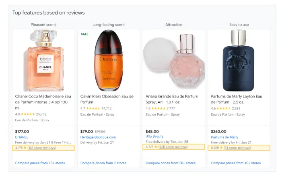Open Ariana Grande Eau de Parfum Spray title
282x178 pixels.
(172, 99)
